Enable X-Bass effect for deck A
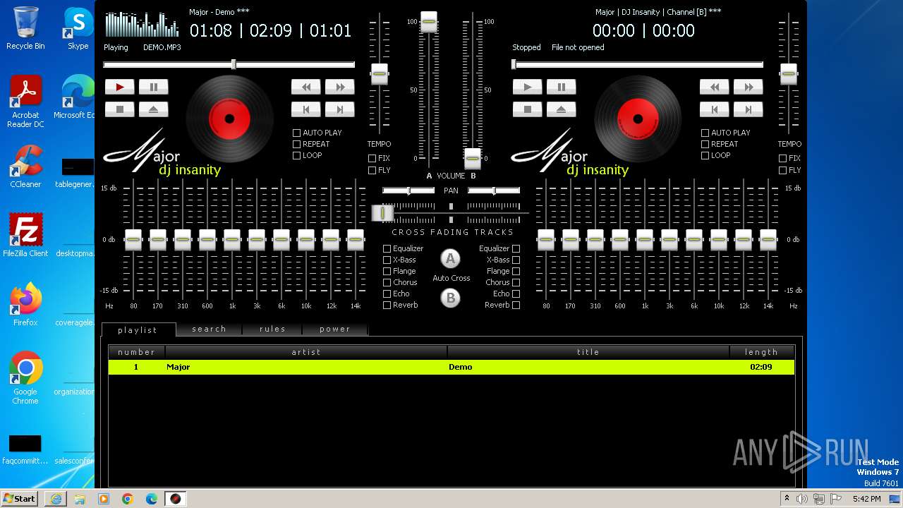The width and height of the screenshot is (903, 508). pyautogui.click(x=387, y=260)
